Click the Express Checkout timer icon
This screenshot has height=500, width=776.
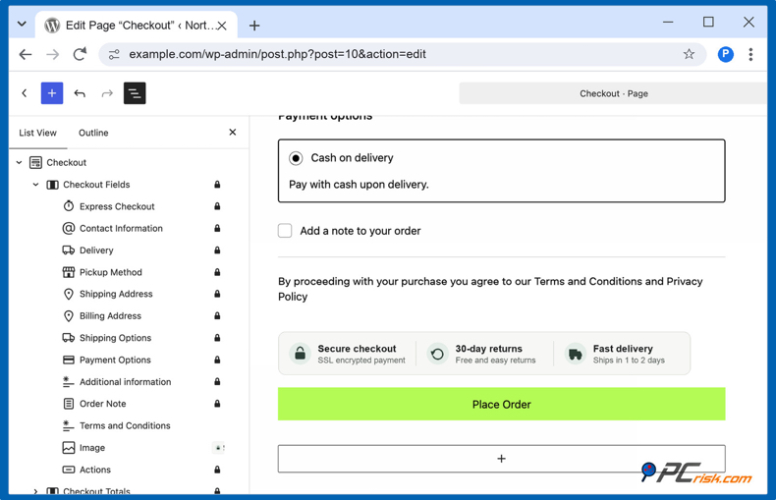point(69,206)
